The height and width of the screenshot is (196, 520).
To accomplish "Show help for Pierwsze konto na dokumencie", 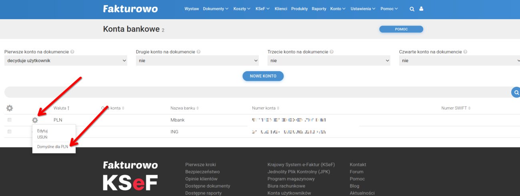I will click(72, 52).
